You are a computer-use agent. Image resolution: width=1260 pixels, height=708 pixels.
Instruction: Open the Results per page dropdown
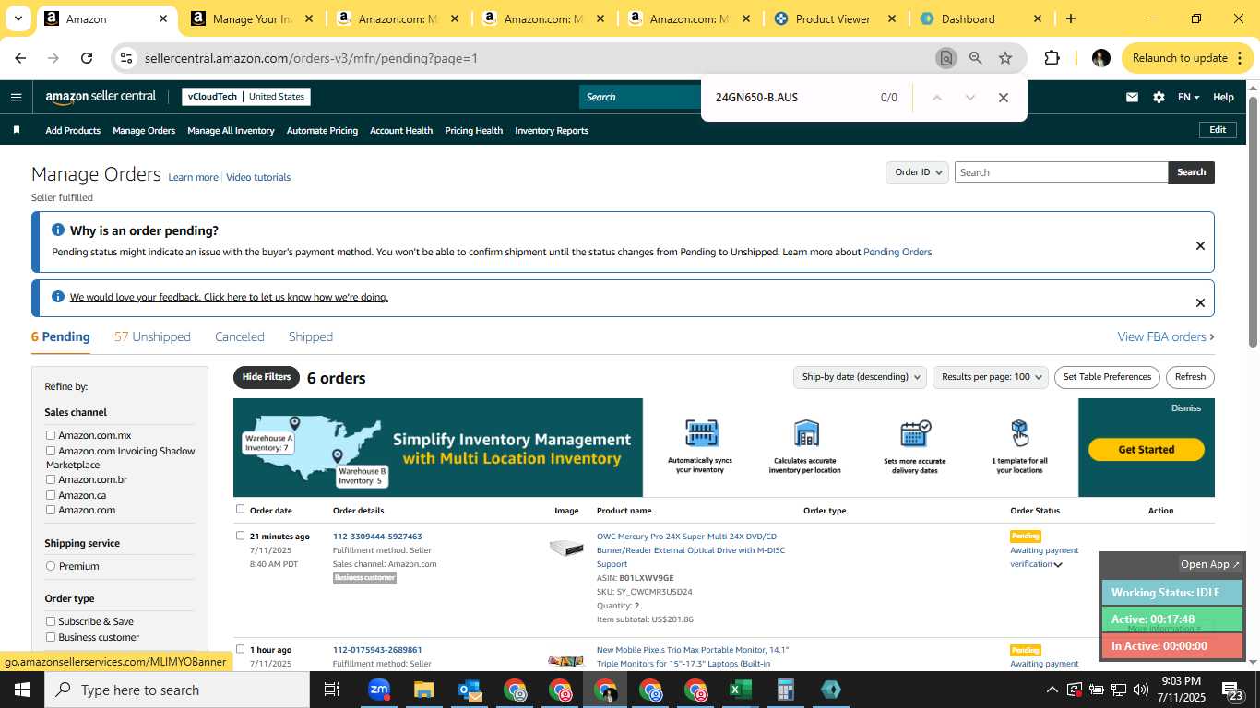coord(992,377)
